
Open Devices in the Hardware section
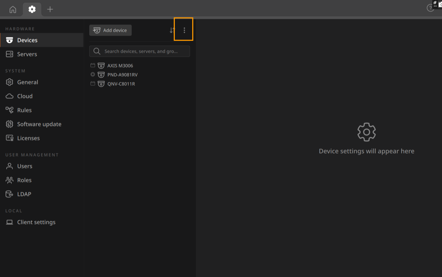tap(42, 40)
